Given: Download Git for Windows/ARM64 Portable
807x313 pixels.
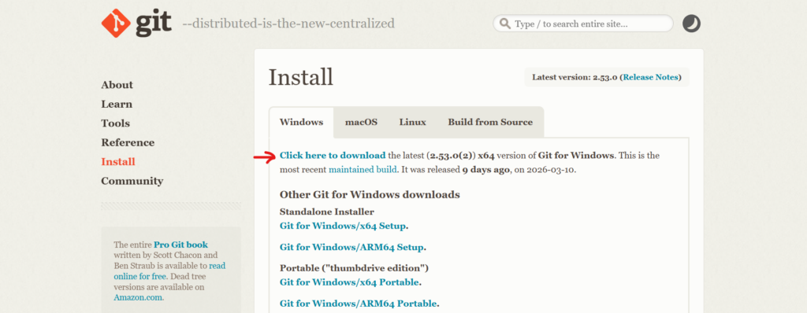Looking at the screenshot, I should (358, 304).
